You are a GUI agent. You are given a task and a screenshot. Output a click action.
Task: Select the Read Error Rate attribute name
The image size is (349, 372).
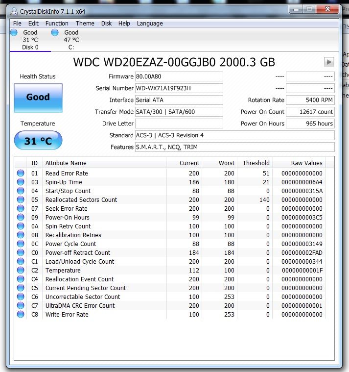coord(67,174)
